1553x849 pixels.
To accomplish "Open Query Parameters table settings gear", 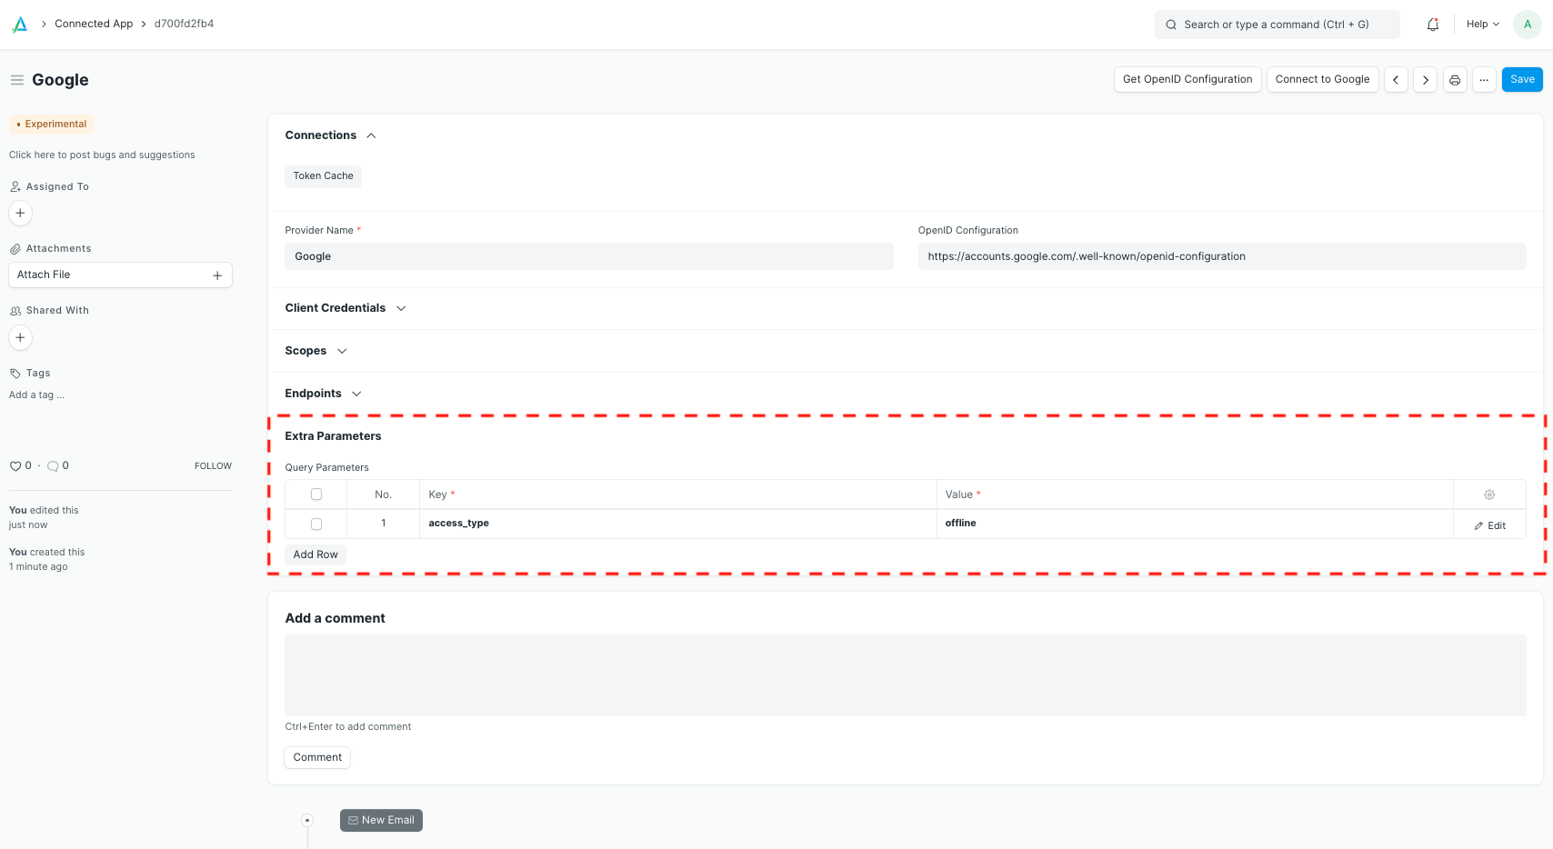I will (1489, 494).
